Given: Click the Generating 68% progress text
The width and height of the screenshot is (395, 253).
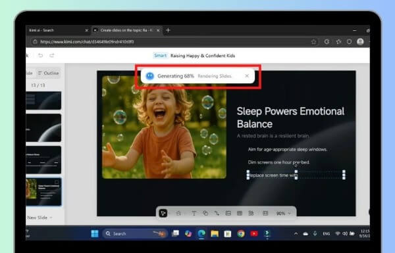Looking at the screenshot, I should (176, 76).
